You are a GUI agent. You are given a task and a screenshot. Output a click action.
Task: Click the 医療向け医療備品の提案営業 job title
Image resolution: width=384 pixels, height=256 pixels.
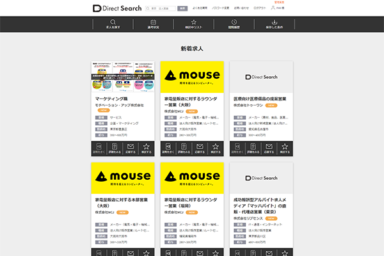click(x=260, y=99)
